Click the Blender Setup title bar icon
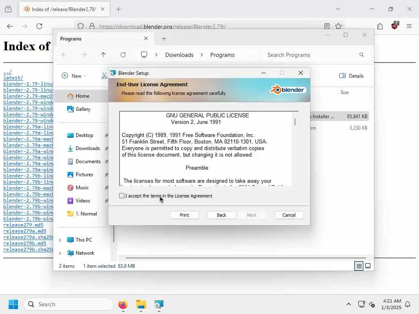This screenshot has width=419, height=314. 113,73
